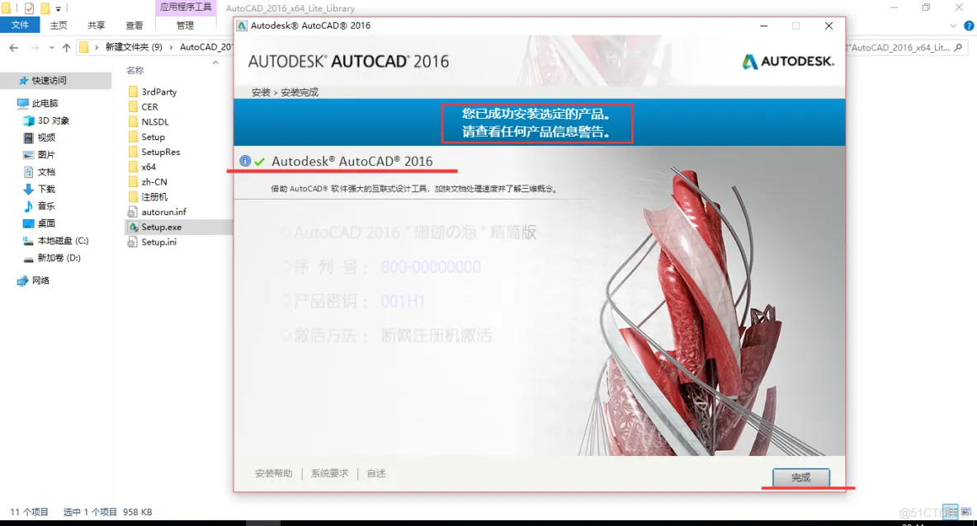This screenshot has width=977, height=526.
Task: Select the 注册机 folder
Action: point(154,197)
